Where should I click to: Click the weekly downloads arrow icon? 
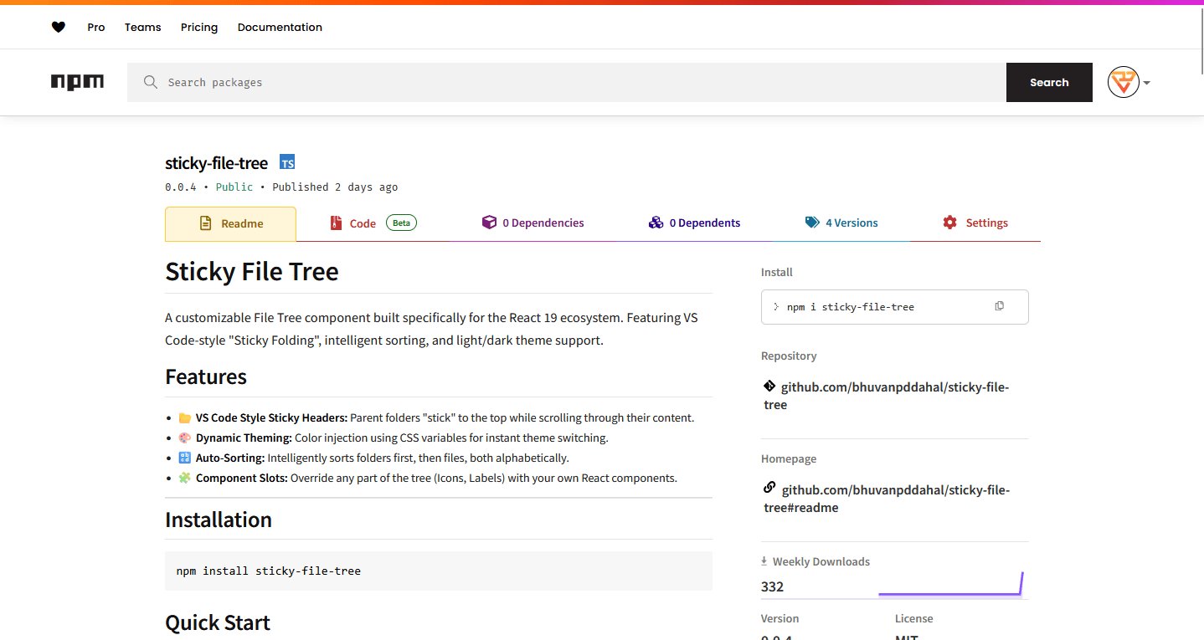coord(764,561)
